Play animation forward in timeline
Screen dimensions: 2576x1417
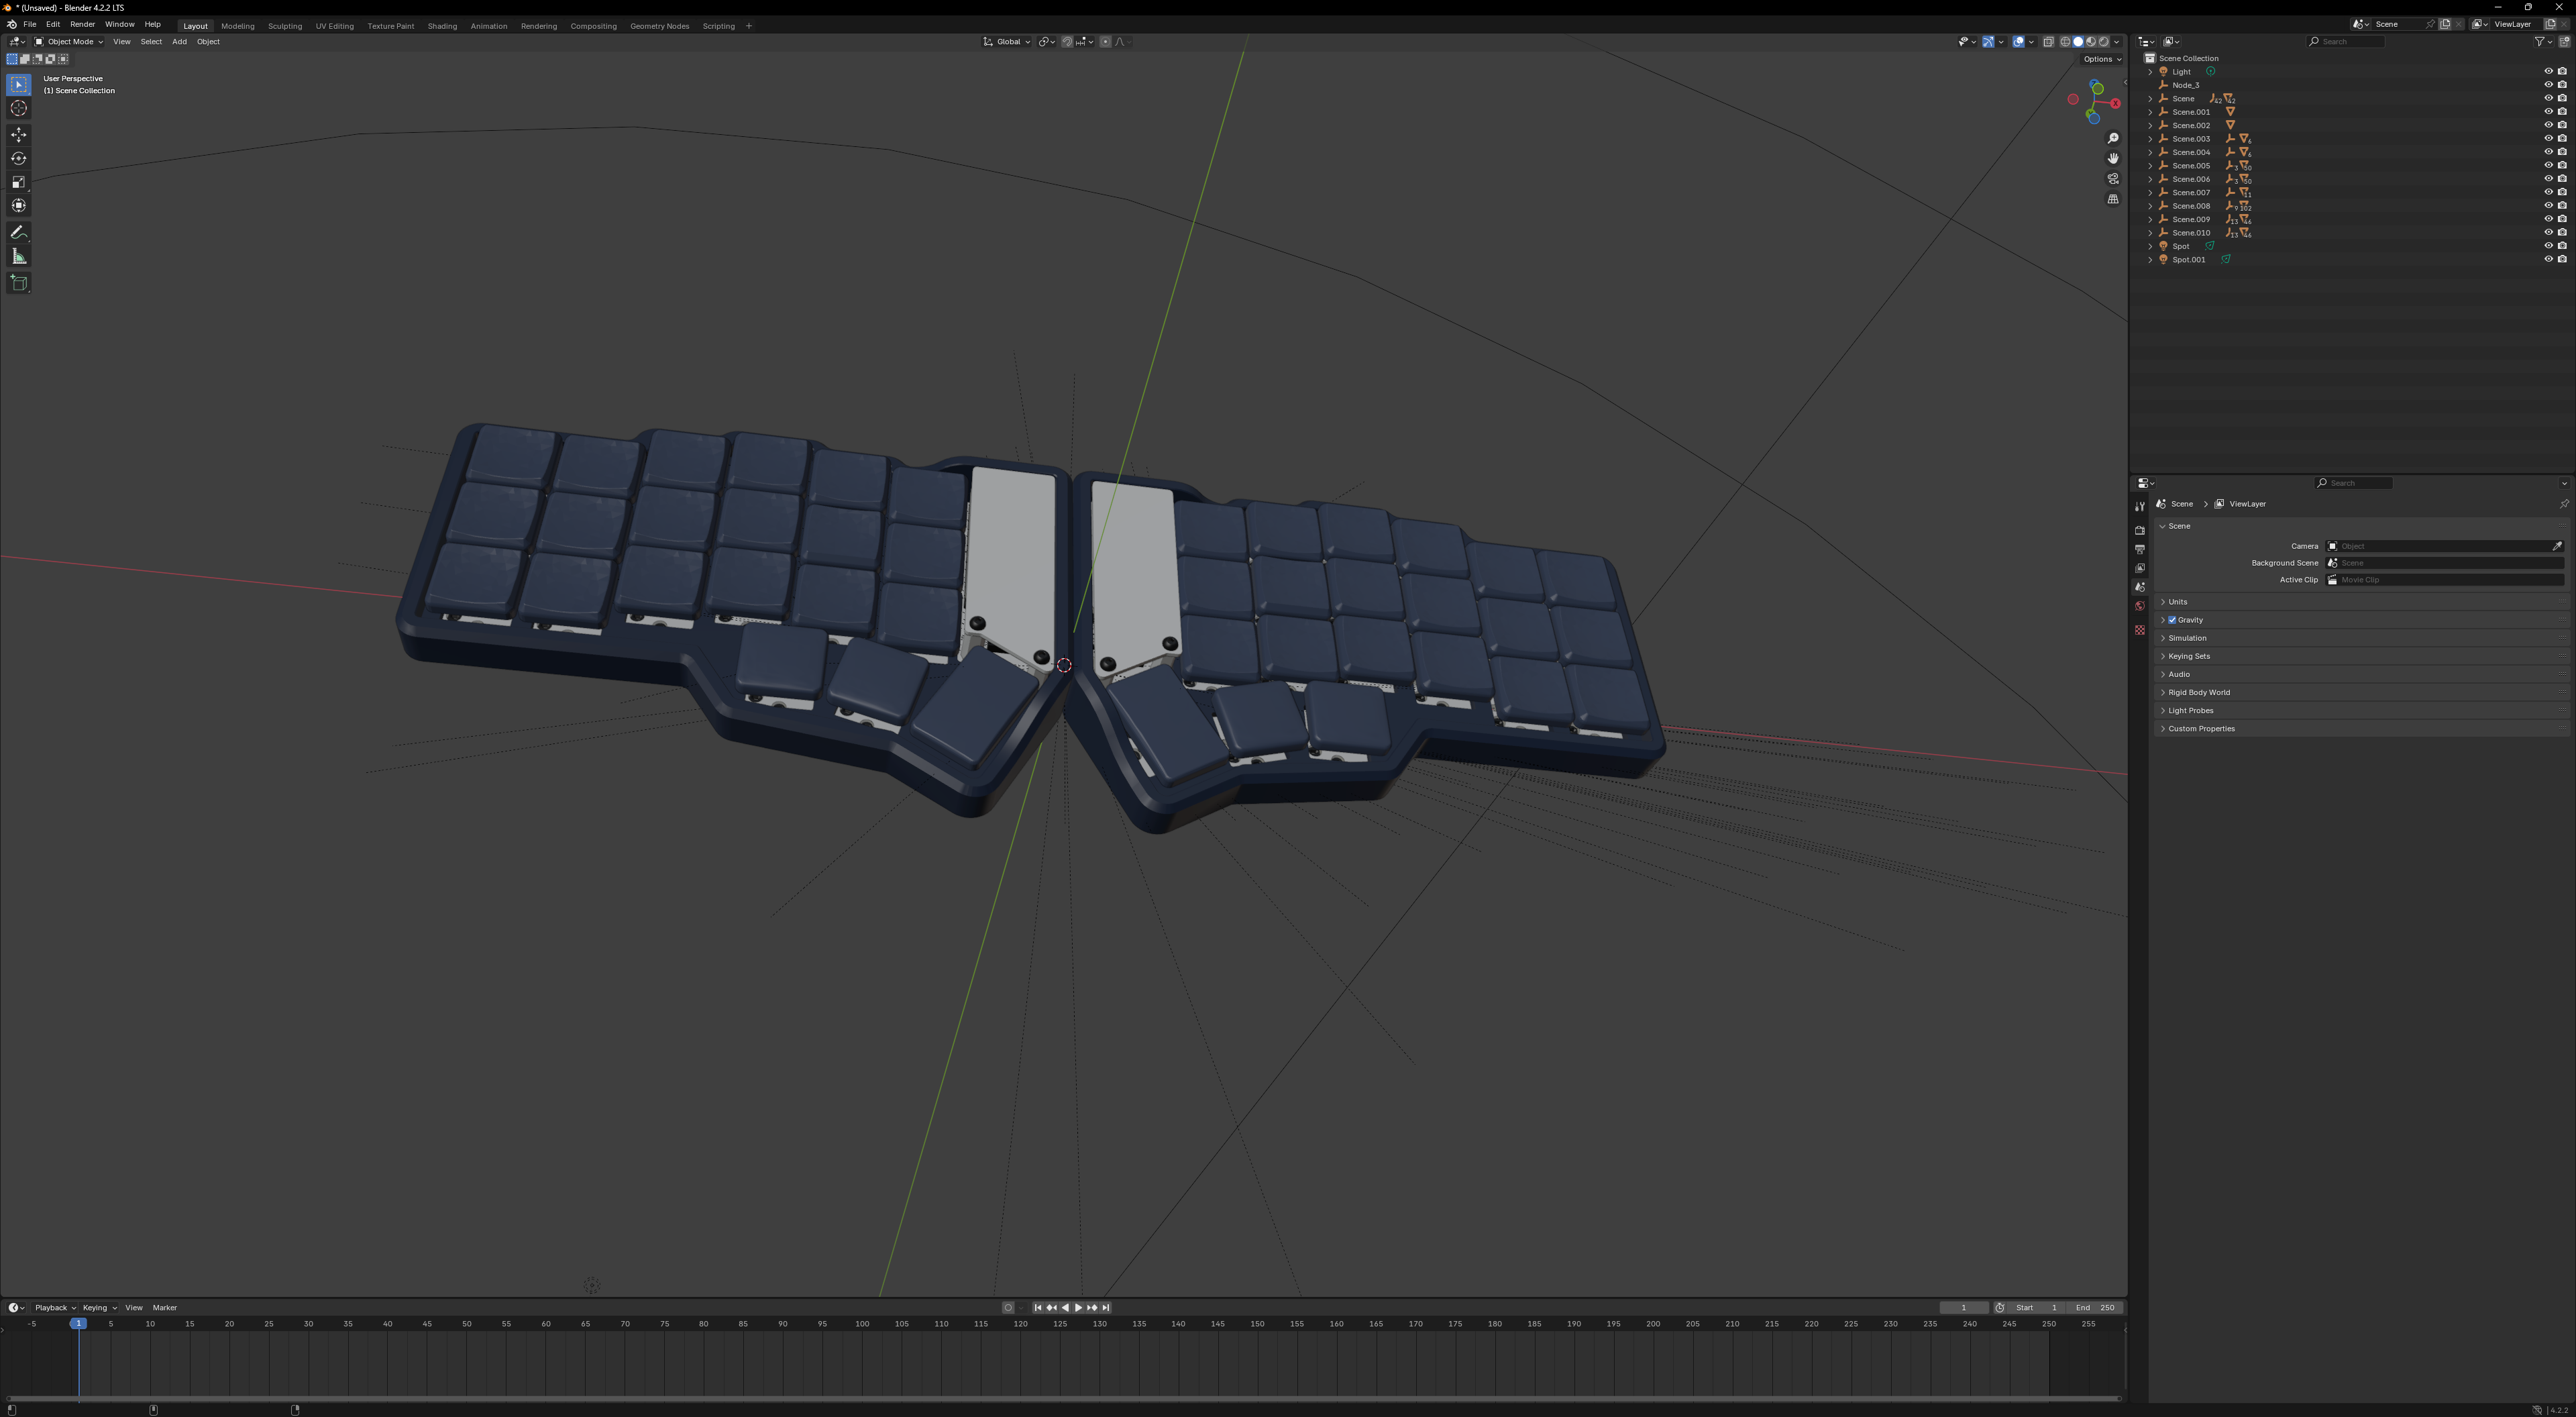point(1078,1308)
